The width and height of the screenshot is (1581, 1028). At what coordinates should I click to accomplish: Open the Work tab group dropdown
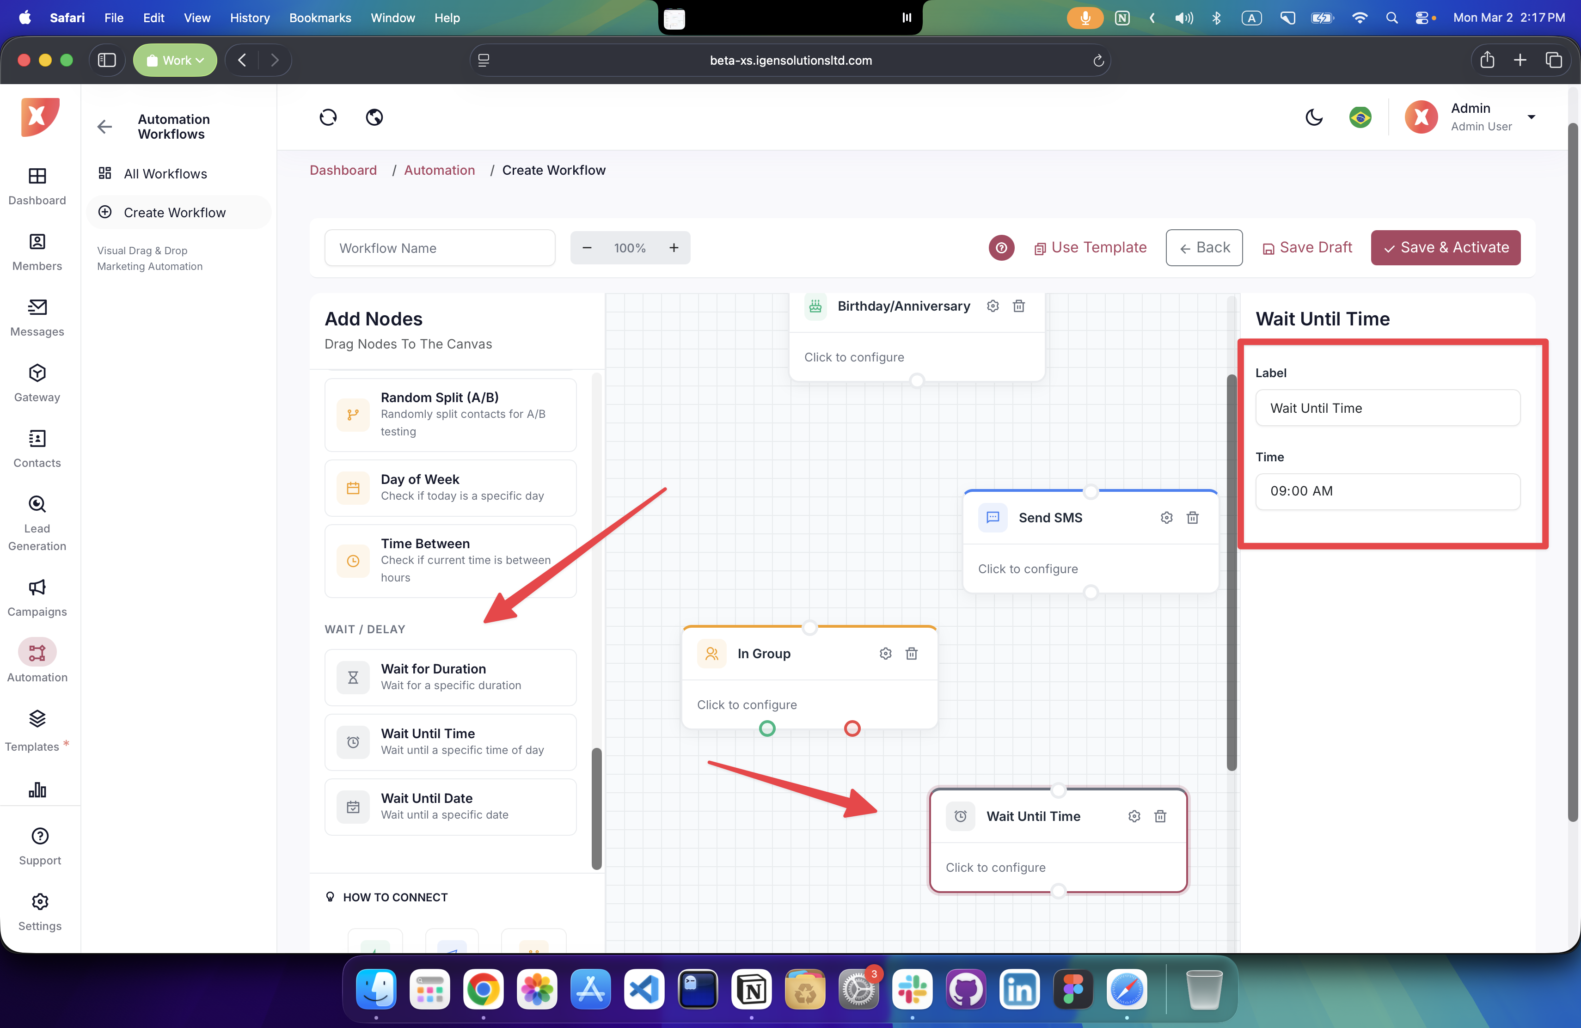point(175,61)
